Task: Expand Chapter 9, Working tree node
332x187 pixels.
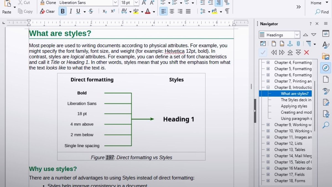Action: [268, 125]
